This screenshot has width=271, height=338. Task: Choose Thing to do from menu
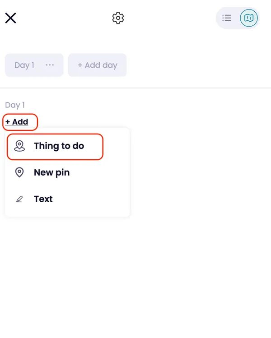point(59,146)
